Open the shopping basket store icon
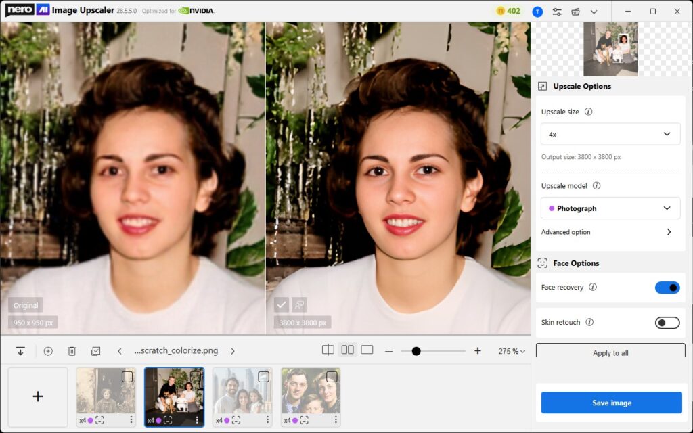 pos(575,12)
